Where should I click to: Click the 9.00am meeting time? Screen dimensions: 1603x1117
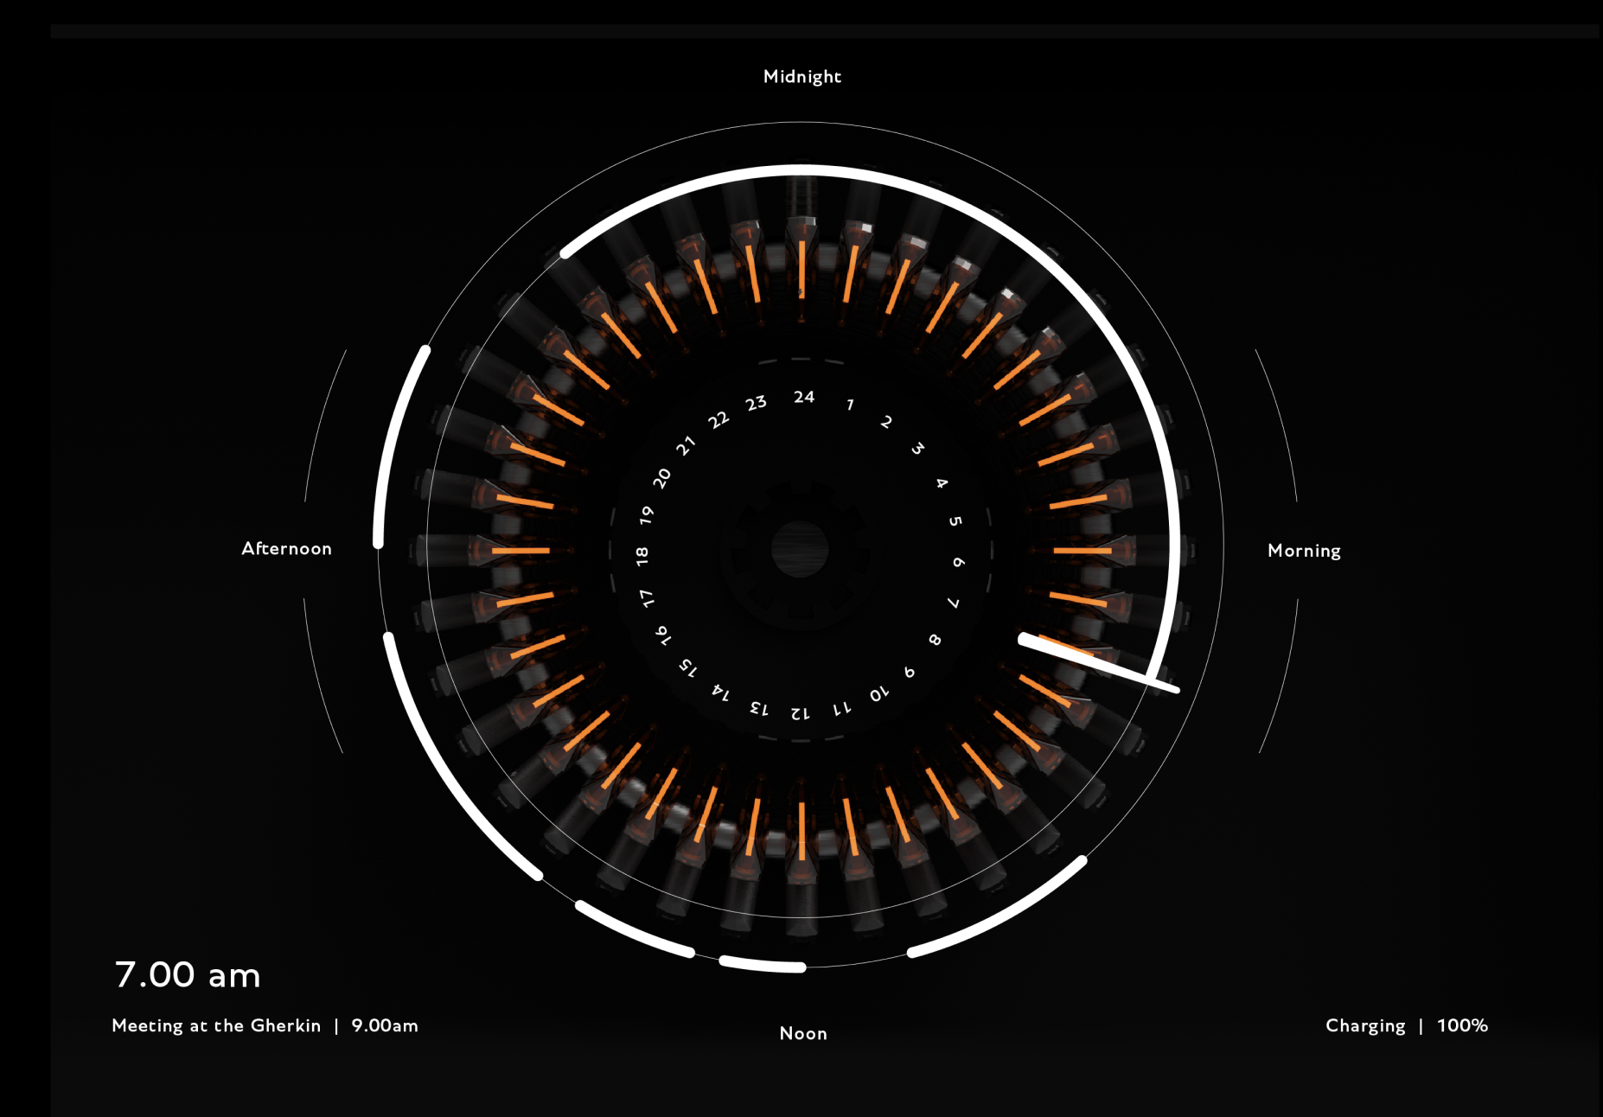pyautogui.click(x=385, y=1025)
